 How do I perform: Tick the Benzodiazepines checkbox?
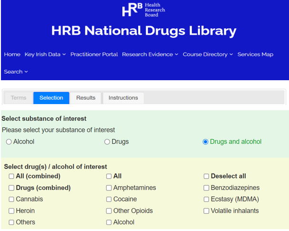206,188
